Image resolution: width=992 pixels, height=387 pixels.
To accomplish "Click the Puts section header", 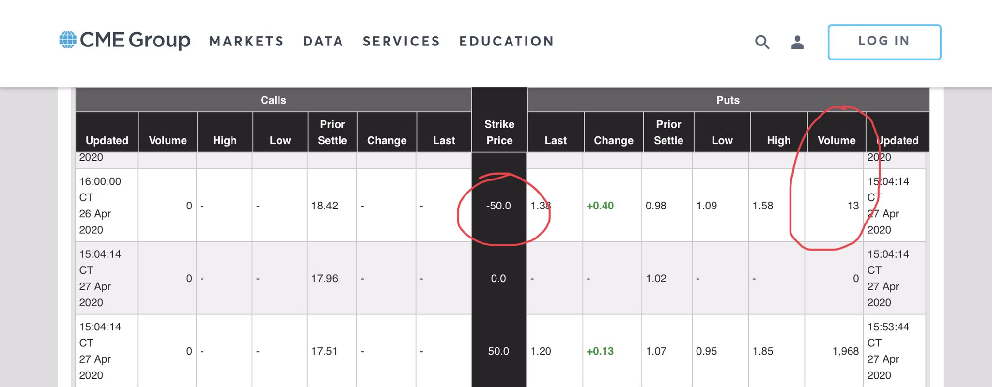I will click(x=728, y=100).
